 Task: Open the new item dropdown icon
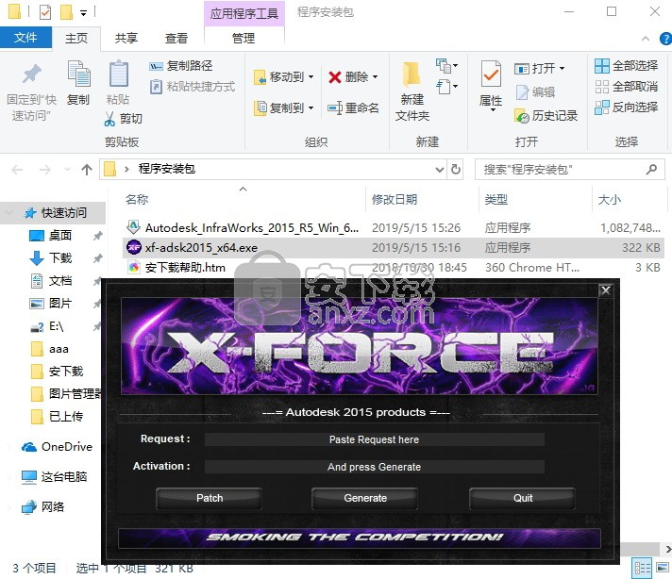click(x=447, y=66)
